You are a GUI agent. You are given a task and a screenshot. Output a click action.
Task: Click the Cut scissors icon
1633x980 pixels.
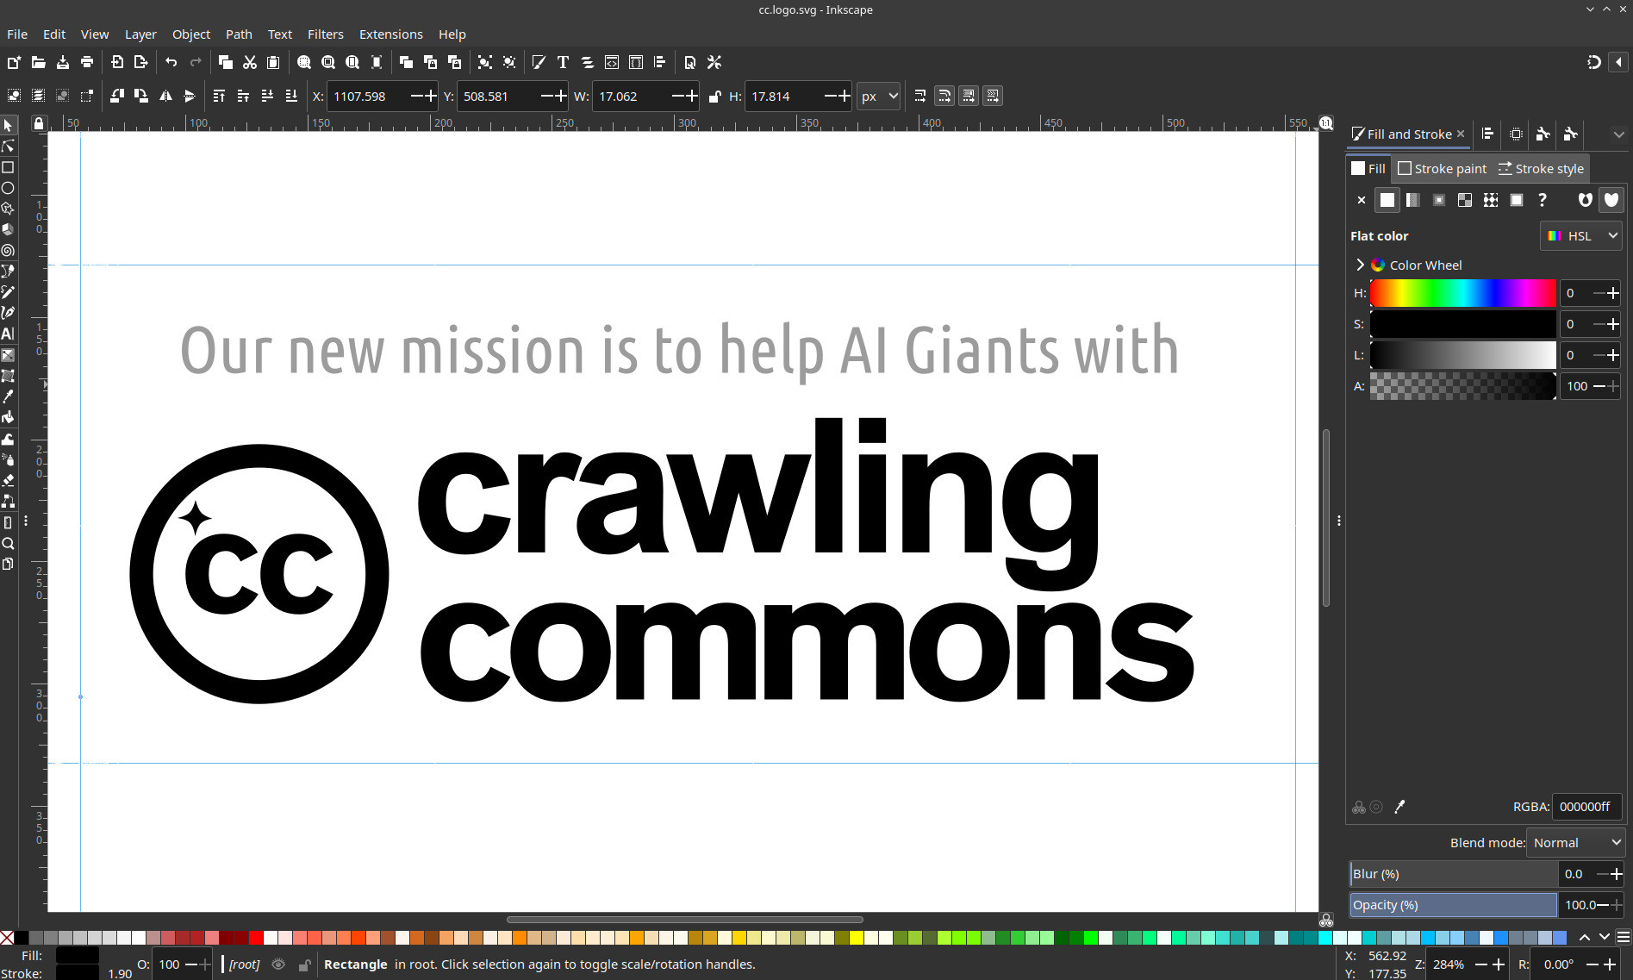point(250,62)
